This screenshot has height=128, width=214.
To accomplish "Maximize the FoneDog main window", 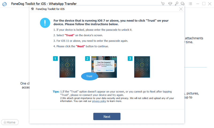I will tap(204, 4).
